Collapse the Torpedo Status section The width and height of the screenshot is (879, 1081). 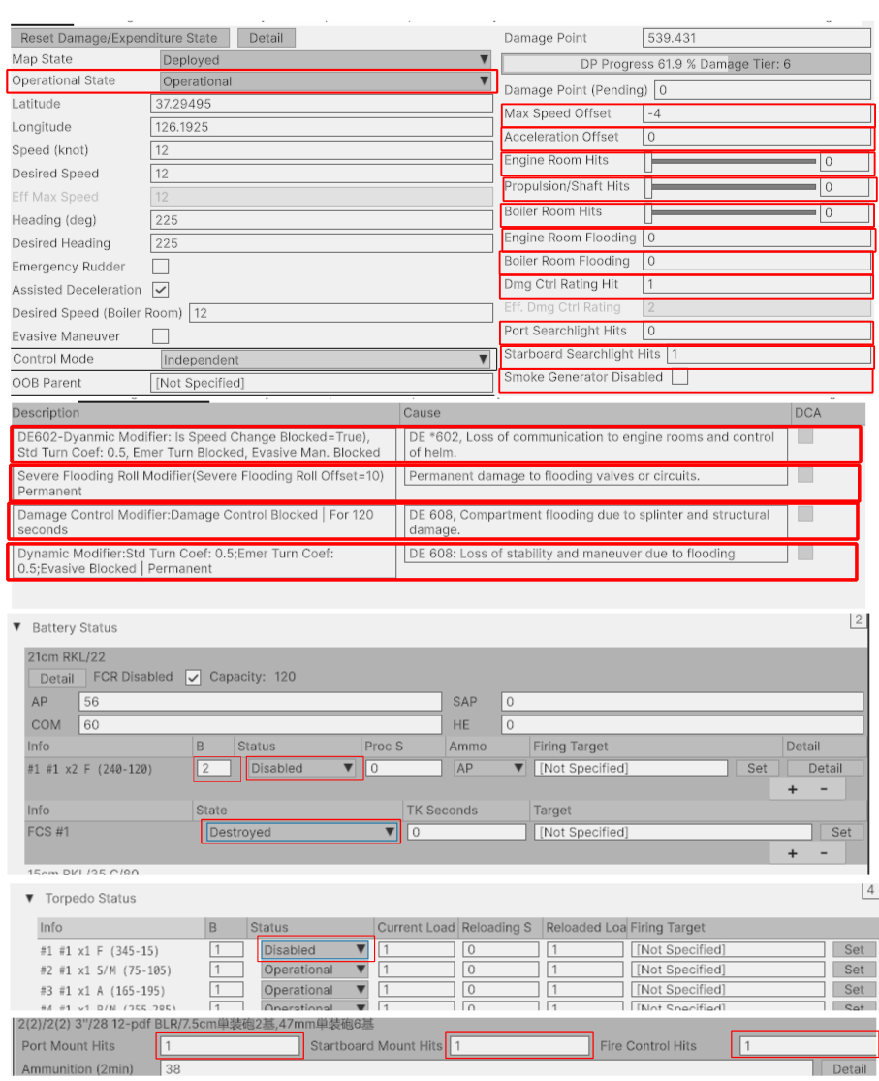pyautogui.click(x=30, y=898)
